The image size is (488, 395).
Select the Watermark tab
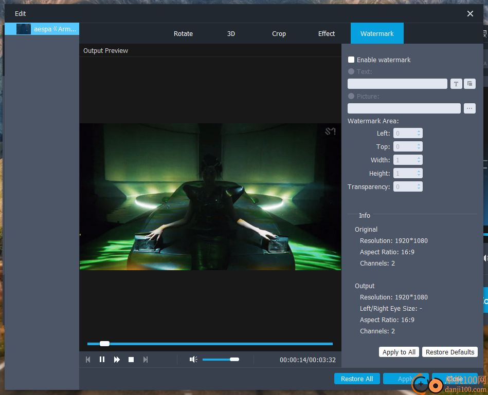377,33
